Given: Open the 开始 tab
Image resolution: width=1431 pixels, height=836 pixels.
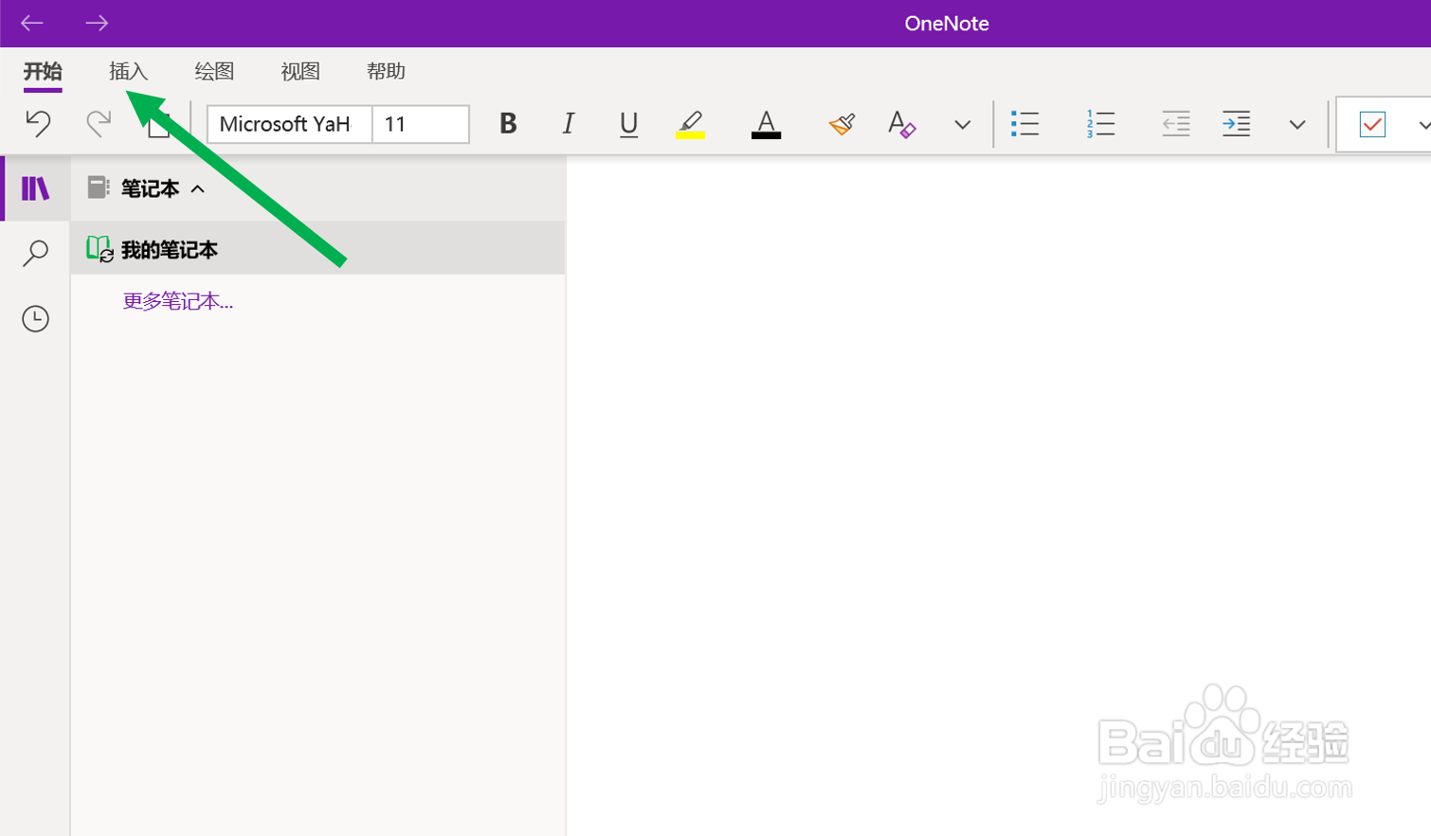Looking at the screenshot, I should 43,72.
